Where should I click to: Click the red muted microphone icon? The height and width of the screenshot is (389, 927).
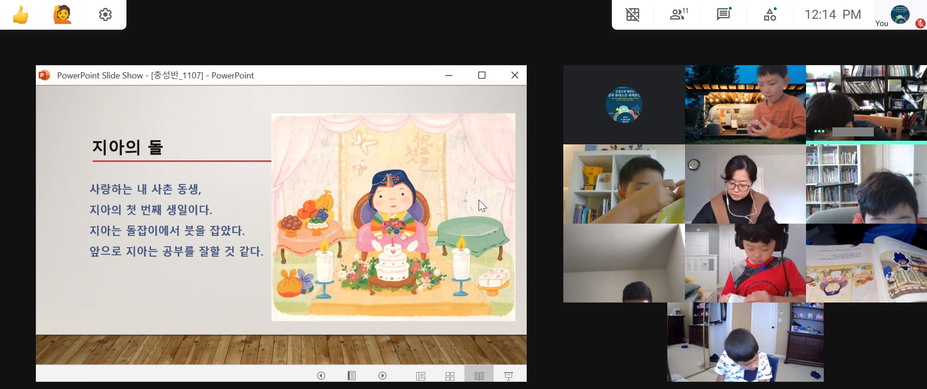920,24
